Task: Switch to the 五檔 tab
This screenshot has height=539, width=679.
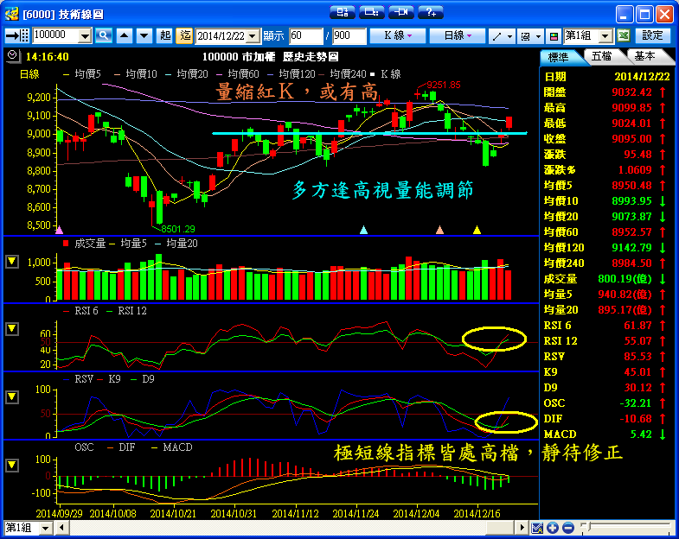Action: [601, 56]
